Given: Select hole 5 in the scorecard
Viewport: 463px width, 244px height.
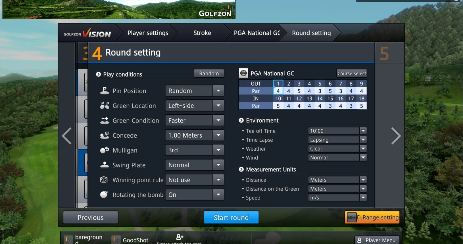Looking at the screenshot, I should tap(320, 84).
